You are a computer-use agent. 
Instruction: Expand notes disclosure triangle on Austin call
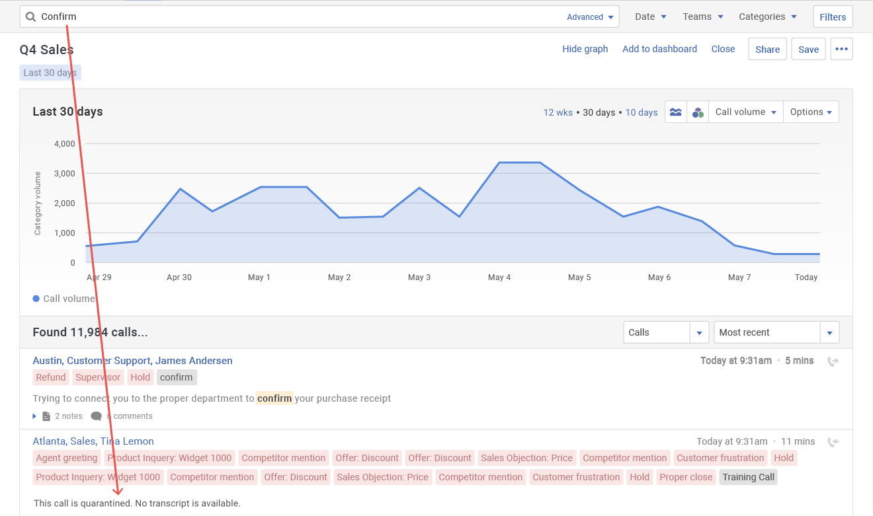pyautogui.click(x=35, y=416)
